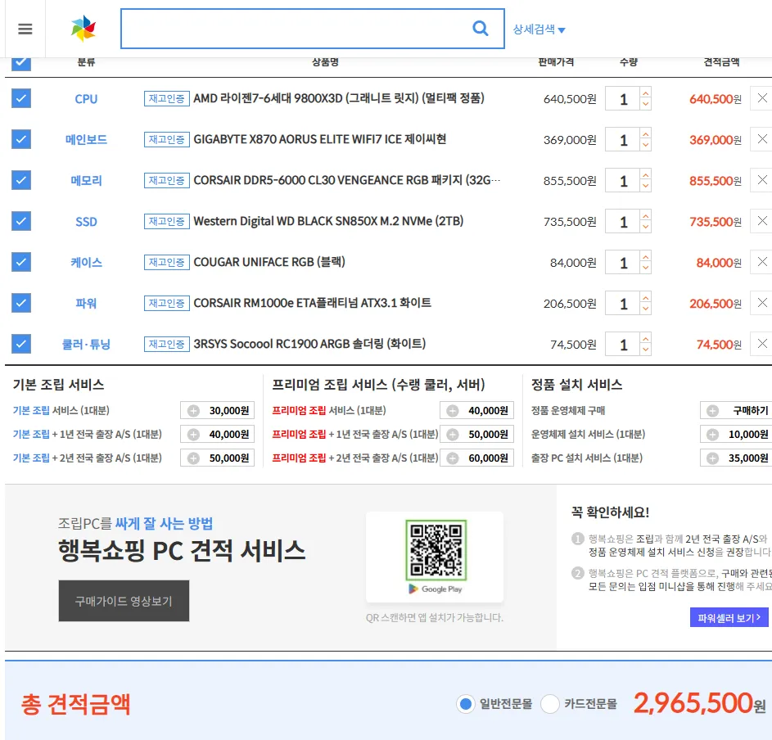This screenshot has height=740, width=772.
Task: Click the colorful pinwheel site logo
Action: tap(84, 29)
